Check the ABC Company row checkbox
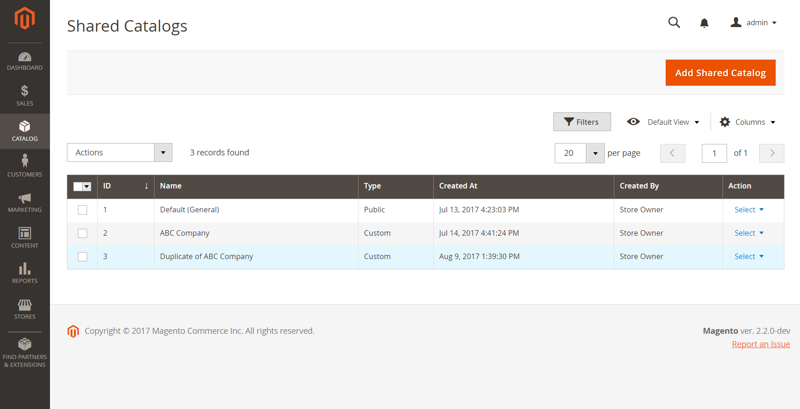The height and width of the screenshot is (409, 800). pyautogui.click(x=83, y=233)
